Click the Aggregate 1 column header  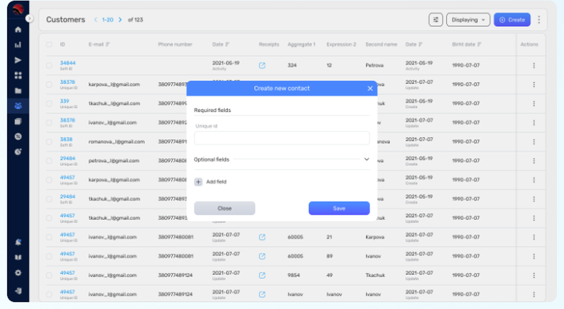301,44
